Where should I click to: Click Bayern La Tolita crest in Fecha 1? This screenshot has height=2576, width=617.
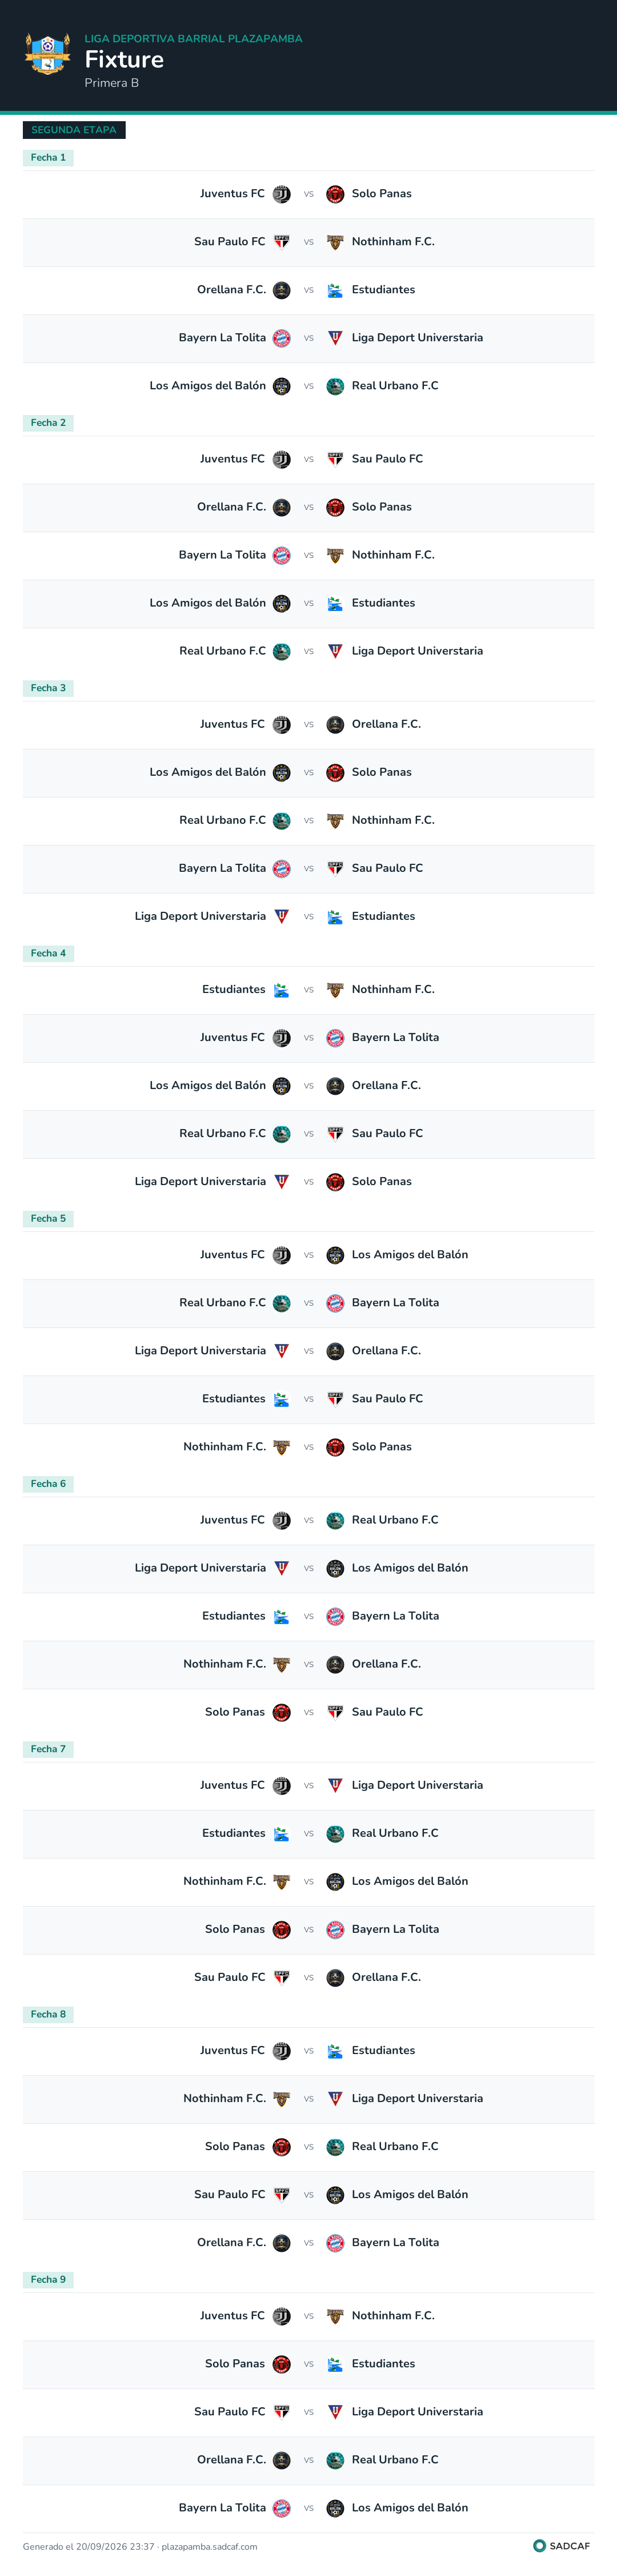coord(282,338)
